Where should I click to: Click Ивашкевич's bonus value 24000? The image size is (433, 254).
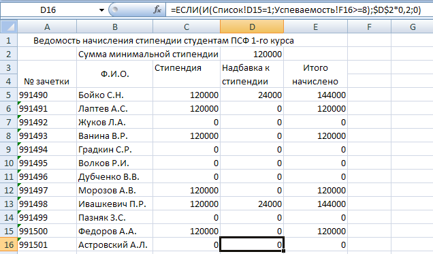click(x=252, y=204)
